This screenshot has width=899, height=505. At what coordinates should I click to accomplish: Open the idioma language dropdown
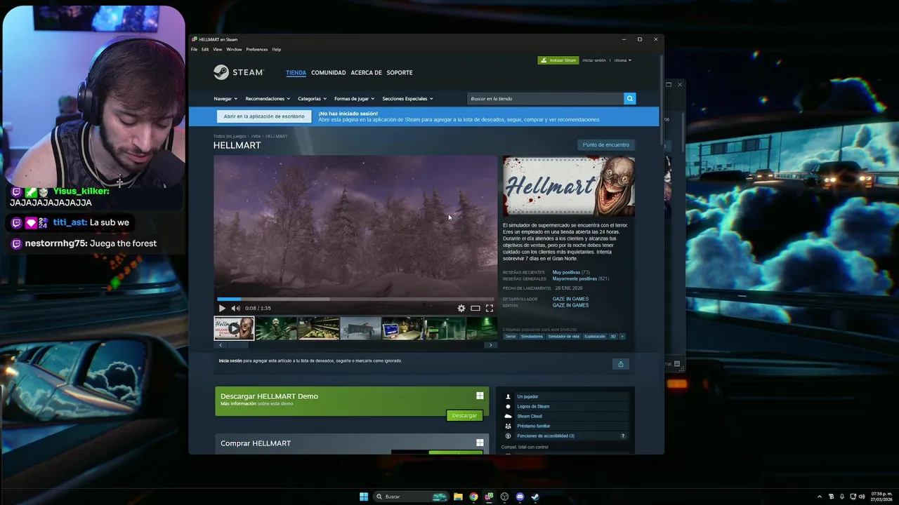click(x=622, y=60)
